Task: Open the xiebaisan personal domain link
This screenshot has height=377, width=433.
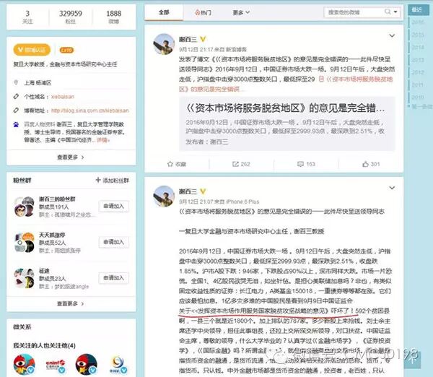Action: (63, 97)
